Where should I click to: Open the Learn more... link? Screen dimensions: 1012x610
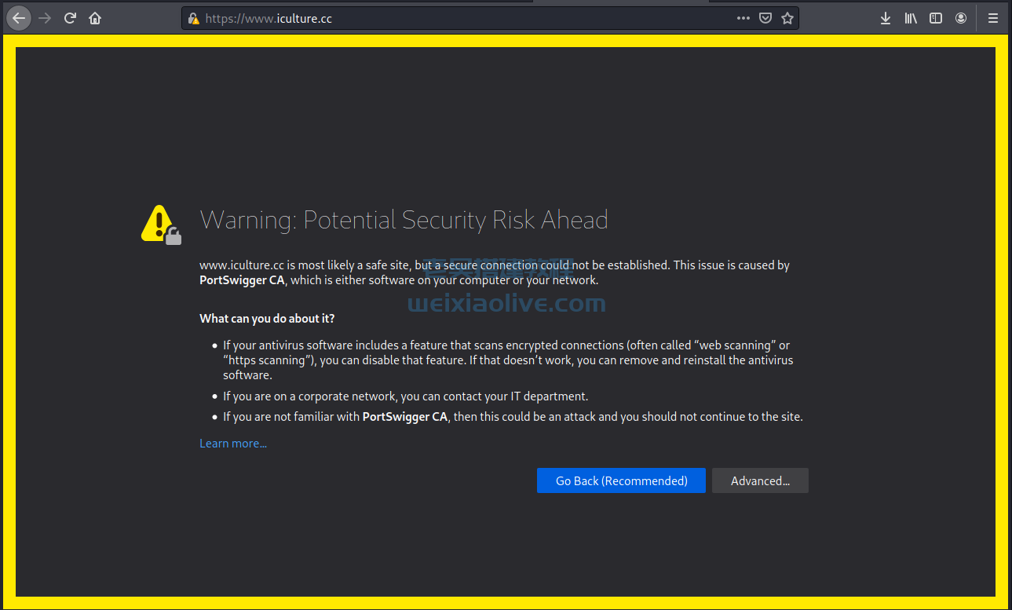point(233,444)
